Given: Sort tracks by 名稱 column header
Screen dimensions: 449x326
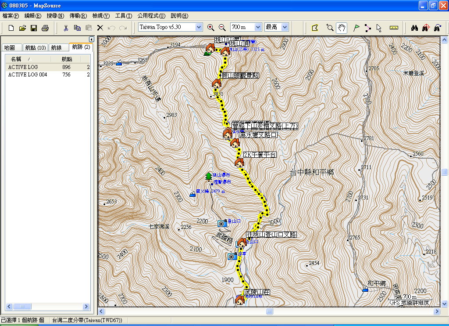Looking at the screenshot, I should [x=28, y=59].
